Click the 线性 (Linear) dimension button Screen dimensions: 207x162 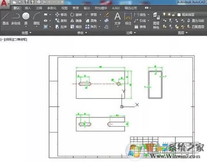coord(140,14)
